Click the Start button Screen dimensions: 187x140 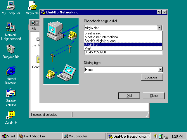pos(8,136)
